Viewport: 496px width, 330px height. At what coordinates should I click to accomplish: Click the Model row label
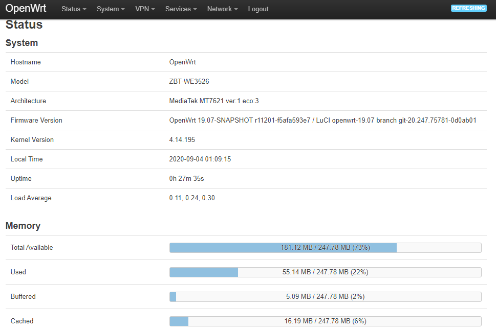[19, 81]
